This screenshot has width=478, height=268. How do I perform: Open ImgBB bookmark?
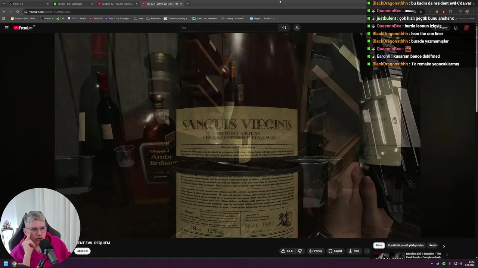point(263,18)
